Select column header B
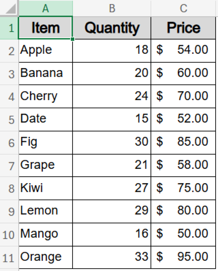218x271 pixels. coord(111,8)
